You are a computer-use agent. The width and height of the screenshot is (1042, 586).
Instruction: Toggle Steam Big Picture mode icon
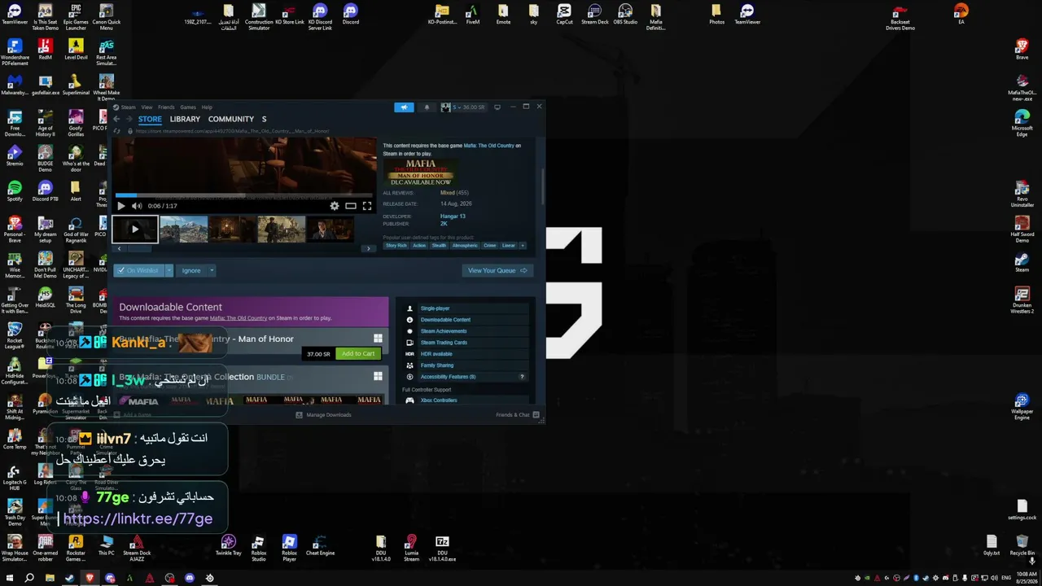(x=497, y=107)
